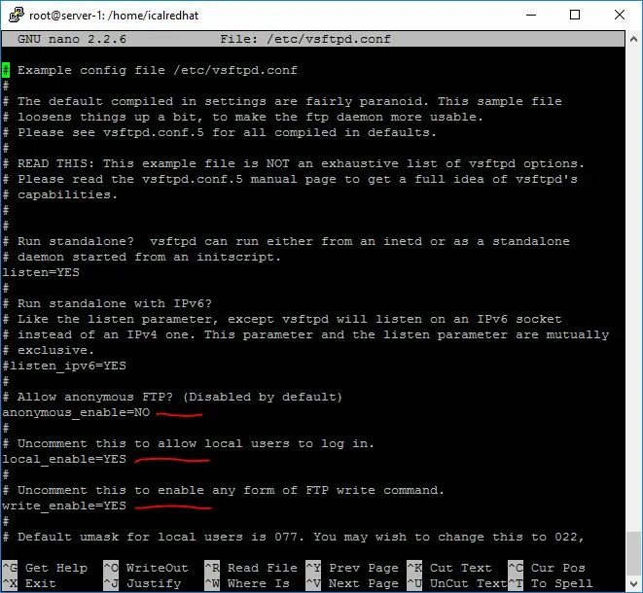This screenshot has height=593, width=643.
Task: Click the window title 'root@server-1: /home/icalredhat'
Action: (x=114, y=16)
